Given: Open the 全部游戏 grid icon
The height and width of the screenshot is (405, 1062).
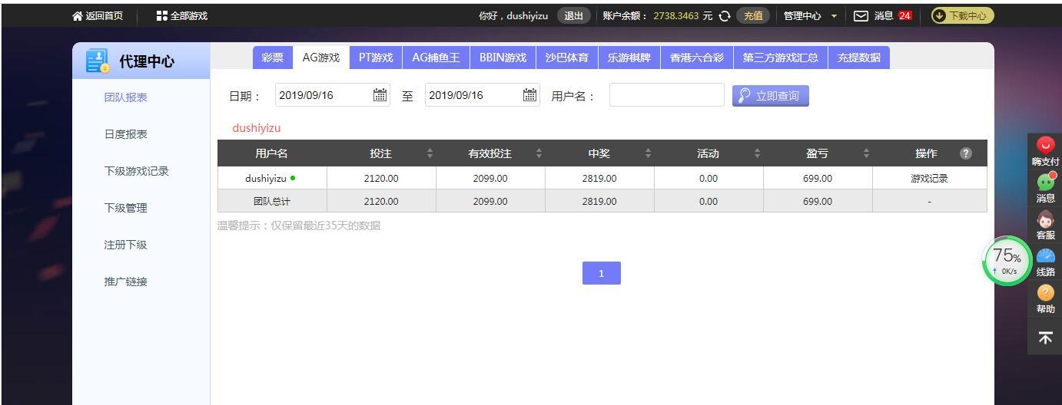Looking at the screenshot, I should [x=161, y=15].
